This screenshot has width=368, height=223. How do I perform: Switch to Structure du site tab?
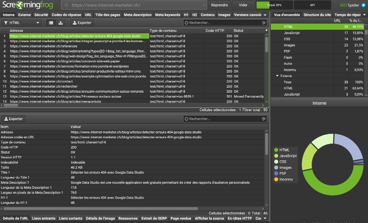click(x=317, y=15)
